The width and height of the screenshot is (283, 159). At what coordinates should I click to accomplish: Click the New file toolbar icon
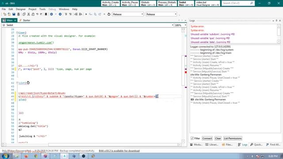[5, 14]
